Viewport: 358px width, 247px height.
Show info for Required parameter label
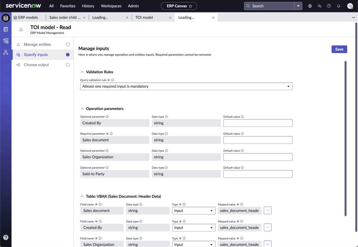[111, 134]
